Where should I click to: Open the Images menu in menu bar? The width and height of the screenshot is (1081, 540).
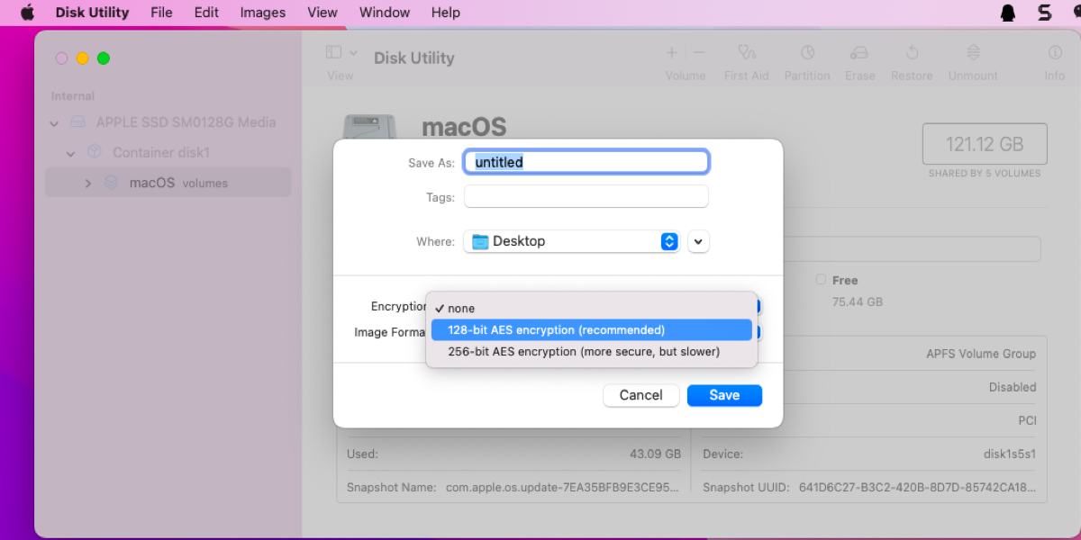pyautogui.click(x=262, y=13)
